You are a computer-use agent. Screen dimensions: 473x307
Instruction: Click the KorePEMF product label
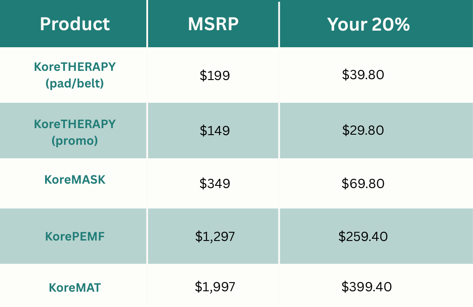(75, 237)
